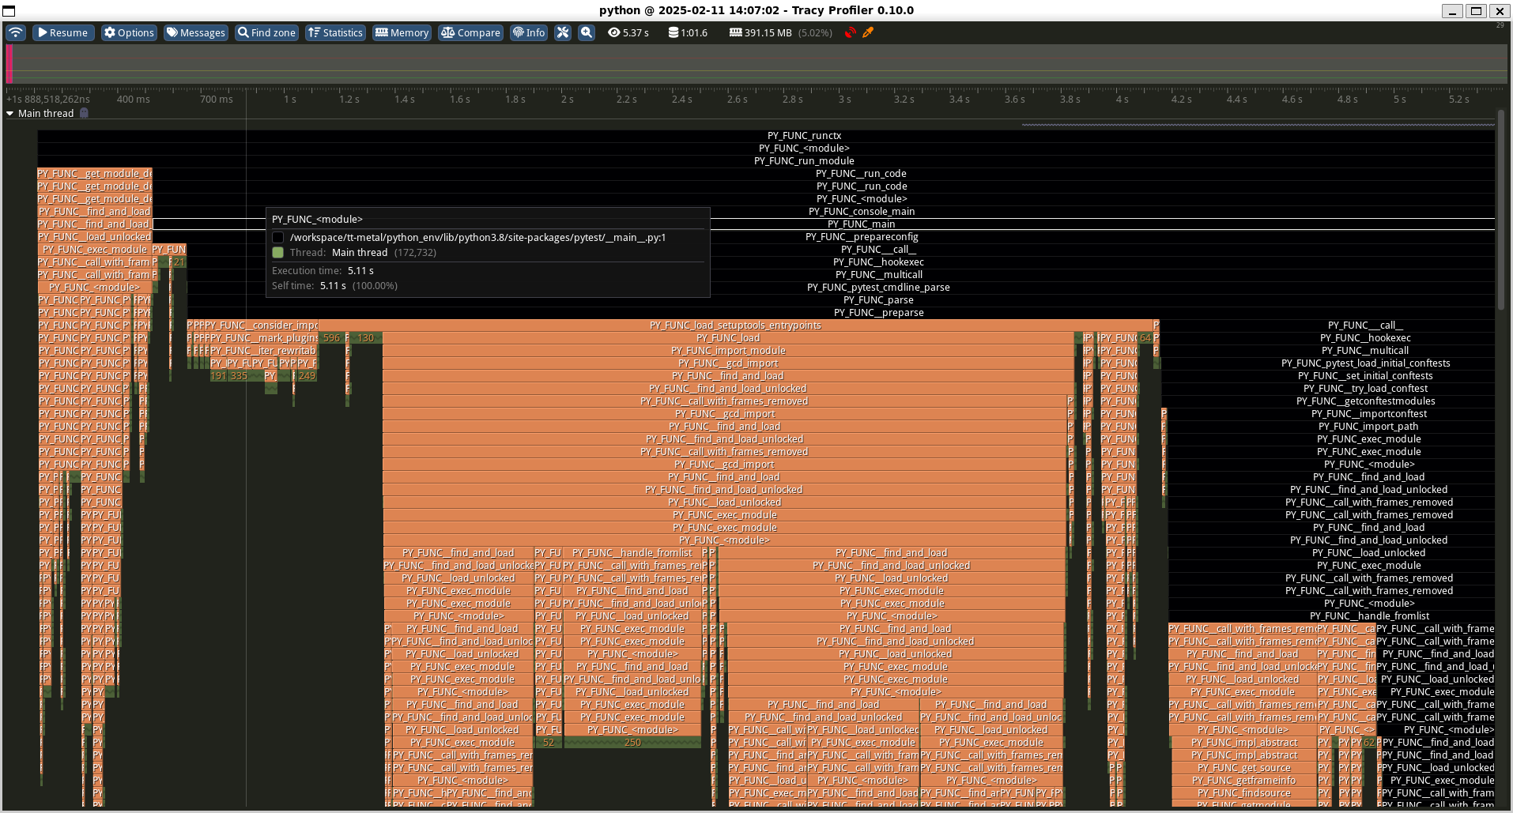
Task: Click the orange highlighter pen icon
Action: pos(868,32)
